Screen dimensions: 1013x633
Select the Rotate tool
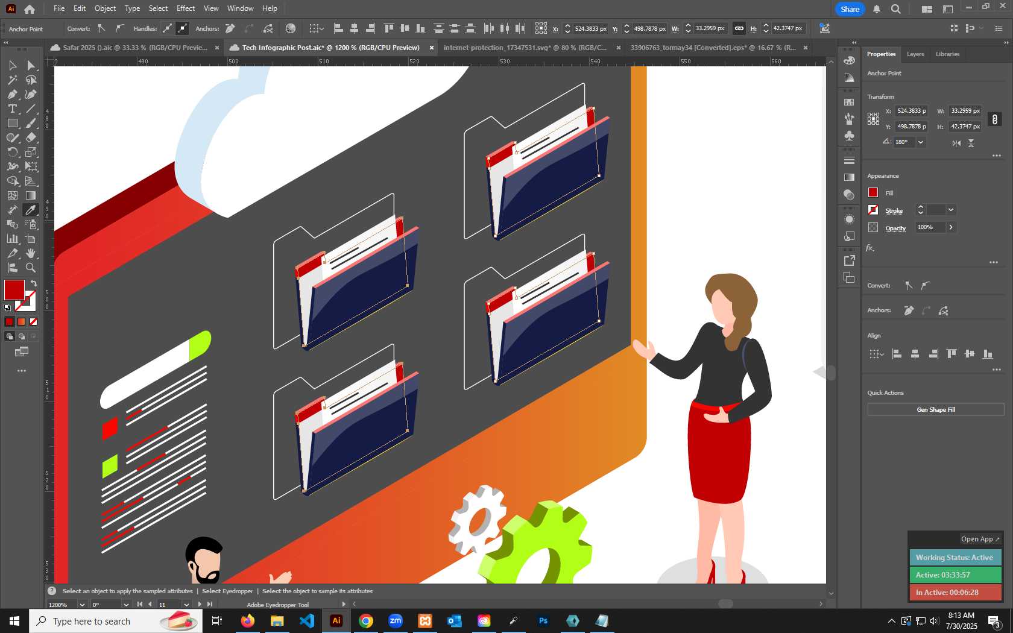click(x=12, y=152)
